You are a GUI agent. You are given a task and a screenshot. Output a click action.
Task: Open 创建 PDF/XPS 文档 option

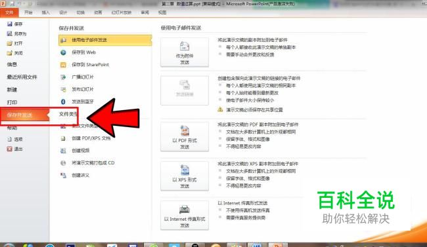[x=85, y=138]
